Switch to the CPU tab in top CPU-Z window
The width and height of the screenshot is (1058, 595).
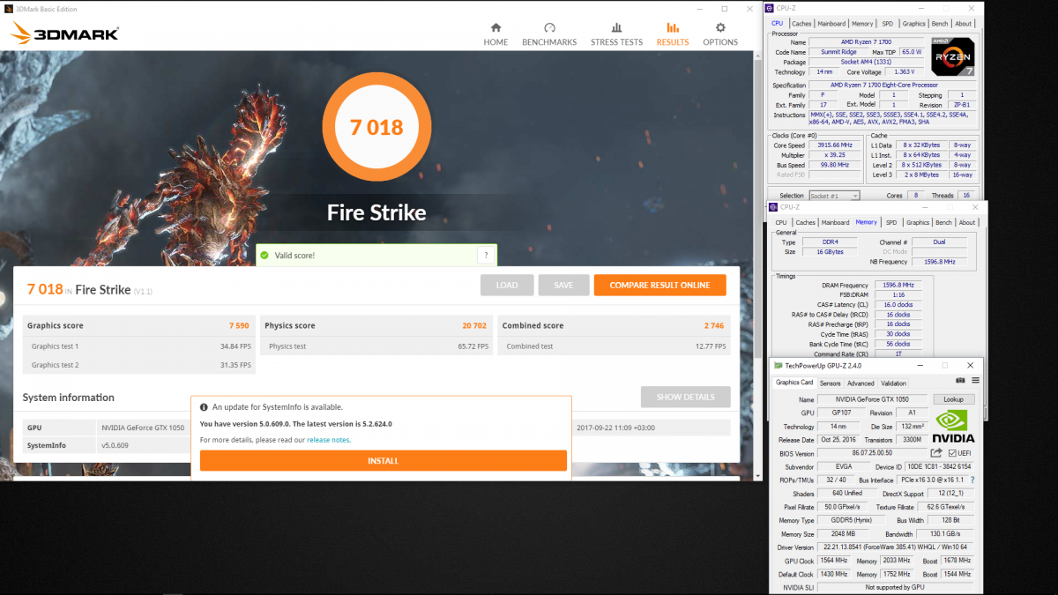(777, 24)
